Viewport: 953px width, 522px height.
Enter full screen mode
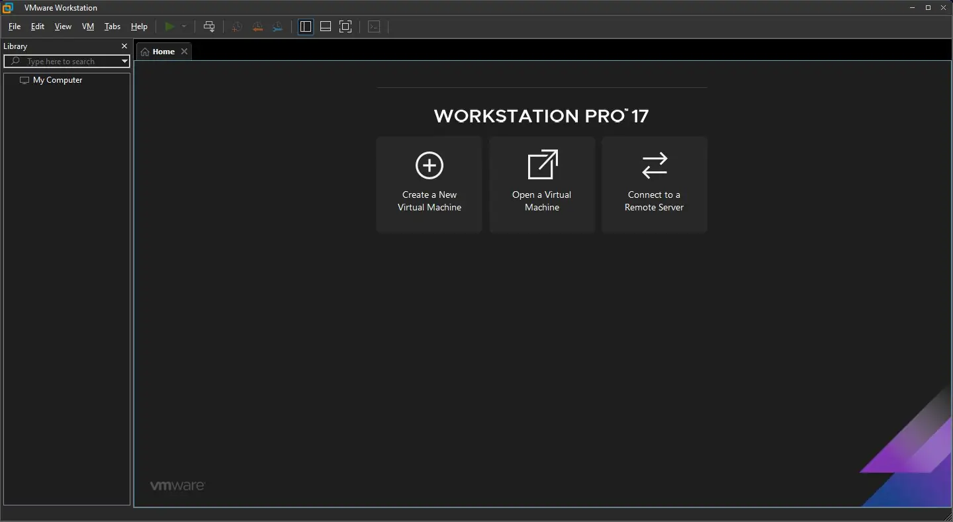coord(345,26)
